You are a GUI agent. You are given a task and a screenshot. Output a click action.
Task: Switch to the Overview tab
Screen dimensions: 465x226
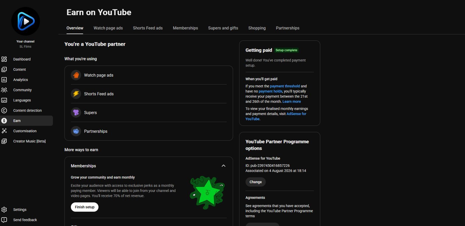75,28
